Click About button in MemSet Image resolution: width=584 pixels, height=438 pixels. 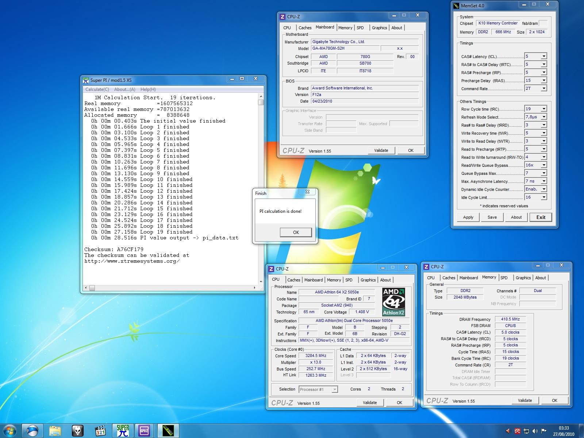(x=516, y=217)
